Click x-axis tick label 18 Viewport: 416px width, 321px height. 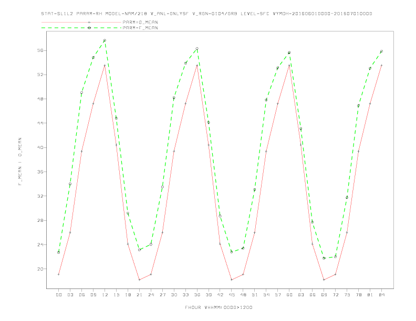[128, 295]
